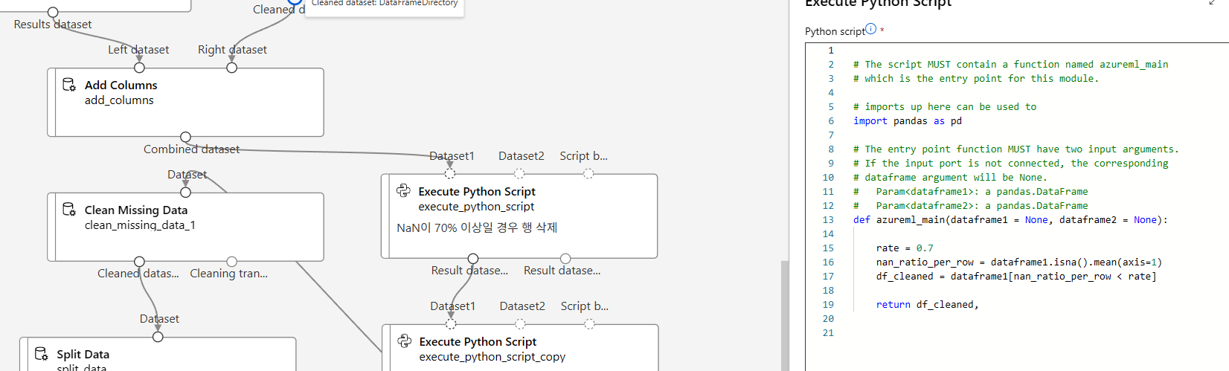The width and height of the screenshot is (1229, 371).
Task: Click the comment on code line 2
Action: 1010,65
